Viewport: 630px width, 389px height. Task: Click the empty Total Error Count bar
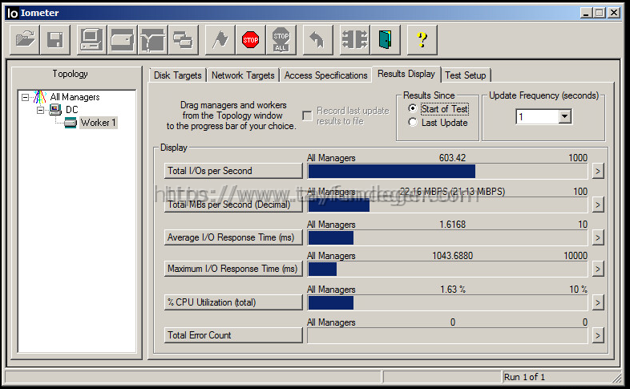447,335
